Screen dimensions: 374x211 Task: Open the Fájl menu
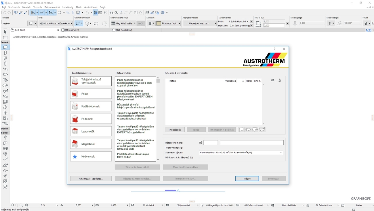pyautogui.click(x=4, y=7)
